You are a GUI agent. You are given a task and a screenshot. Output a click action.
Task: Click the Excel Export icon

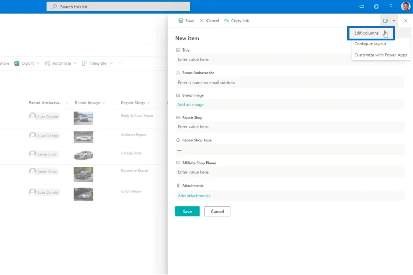[x=17, y=63]
